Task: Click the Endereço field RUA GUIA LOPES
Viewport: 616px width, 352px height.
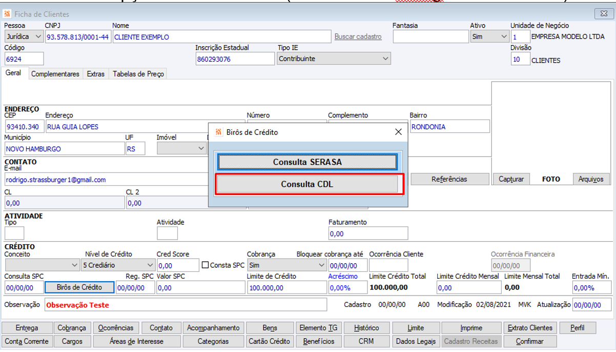Action: [146, 127]
